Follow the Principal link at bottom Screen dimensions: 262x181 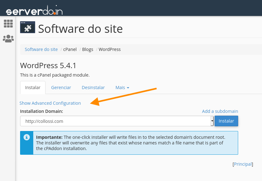click(243, 164)
